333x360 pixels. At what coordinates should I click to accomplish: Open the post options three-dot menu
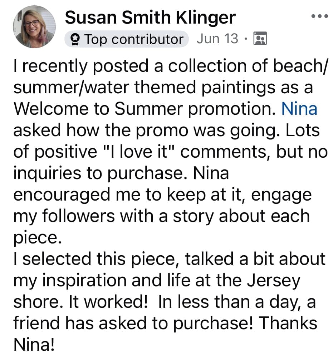[x=319, y=16]
